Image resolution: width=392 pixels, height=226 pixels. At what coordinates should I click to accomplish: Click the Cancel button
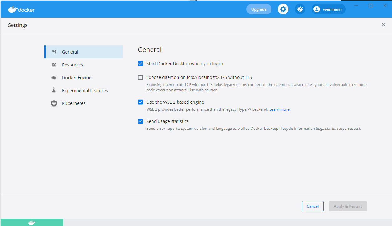click(x=313, y=206)
